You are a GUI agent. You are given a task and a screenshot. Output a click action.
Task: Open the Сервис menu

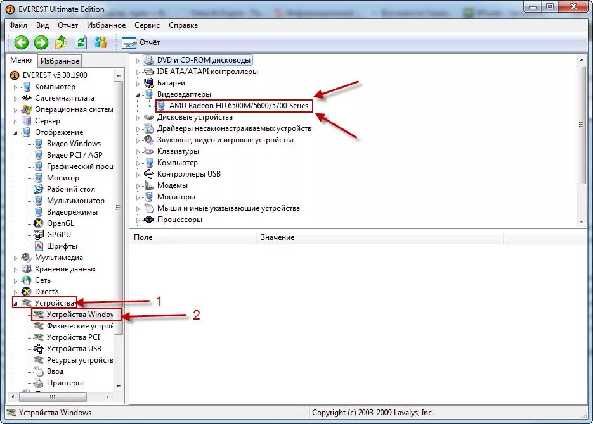pyautogui.click(x=147, y=25)
